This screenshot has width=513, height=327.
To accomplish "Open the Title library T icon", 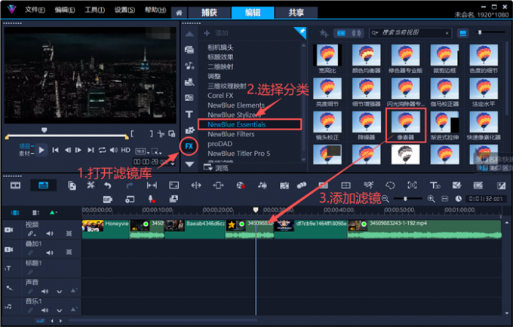I will point(189,114).
